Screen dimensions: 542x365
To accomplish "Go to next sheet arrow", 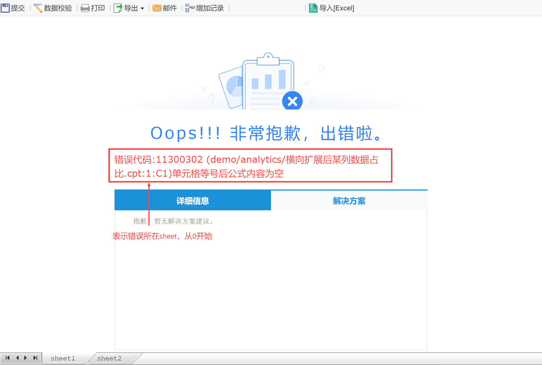I will (x=26, y=358).
